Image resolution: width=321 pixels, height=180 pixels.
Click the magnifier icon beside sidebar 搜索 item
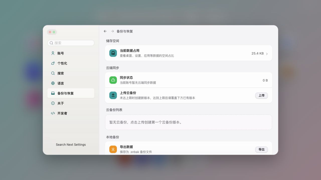click(53, 73)
